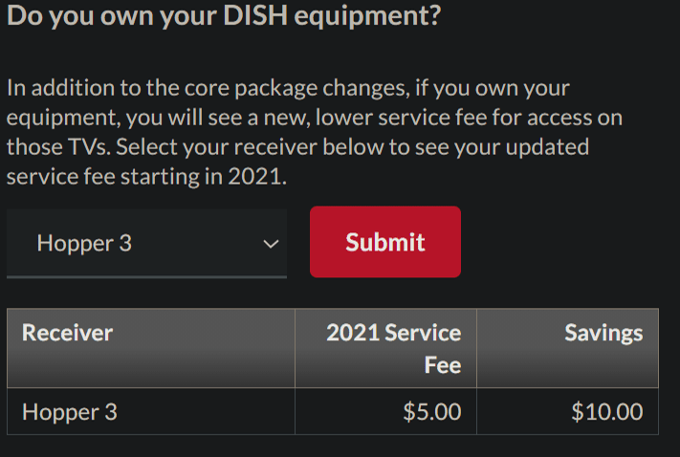Click the chevron arrow in receiver dropdown
This screenshot has height=457, width=680.
tap(271, 244)
